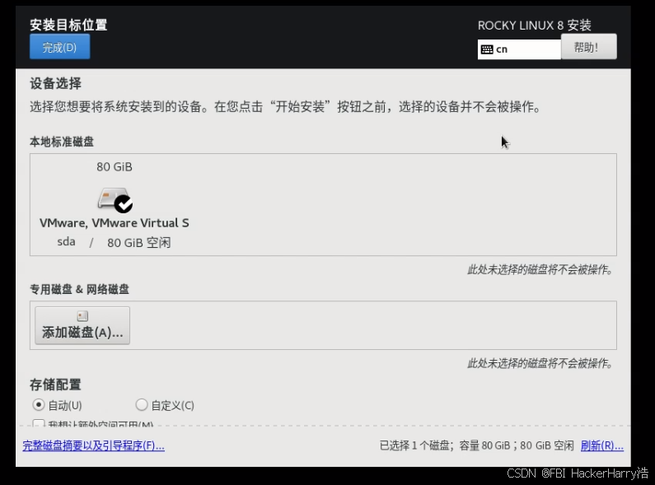Select the 自定义(C) custom radio button
This screenshot has height=485, width=655.
[x=142, y=405]
